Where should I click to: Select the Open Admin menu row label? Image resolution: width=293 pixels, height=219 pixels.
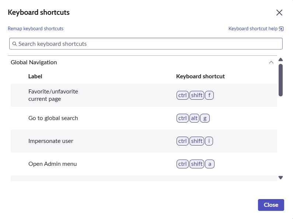(52, 164)
